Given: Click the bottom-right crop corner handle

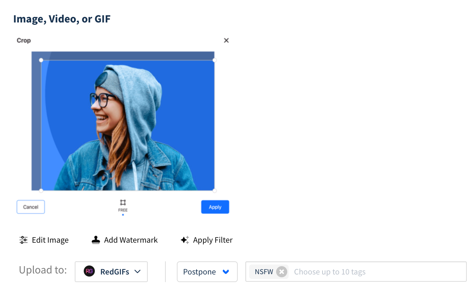Looking at the screenshot, I should pyautogui.click(x=215, y=190).
